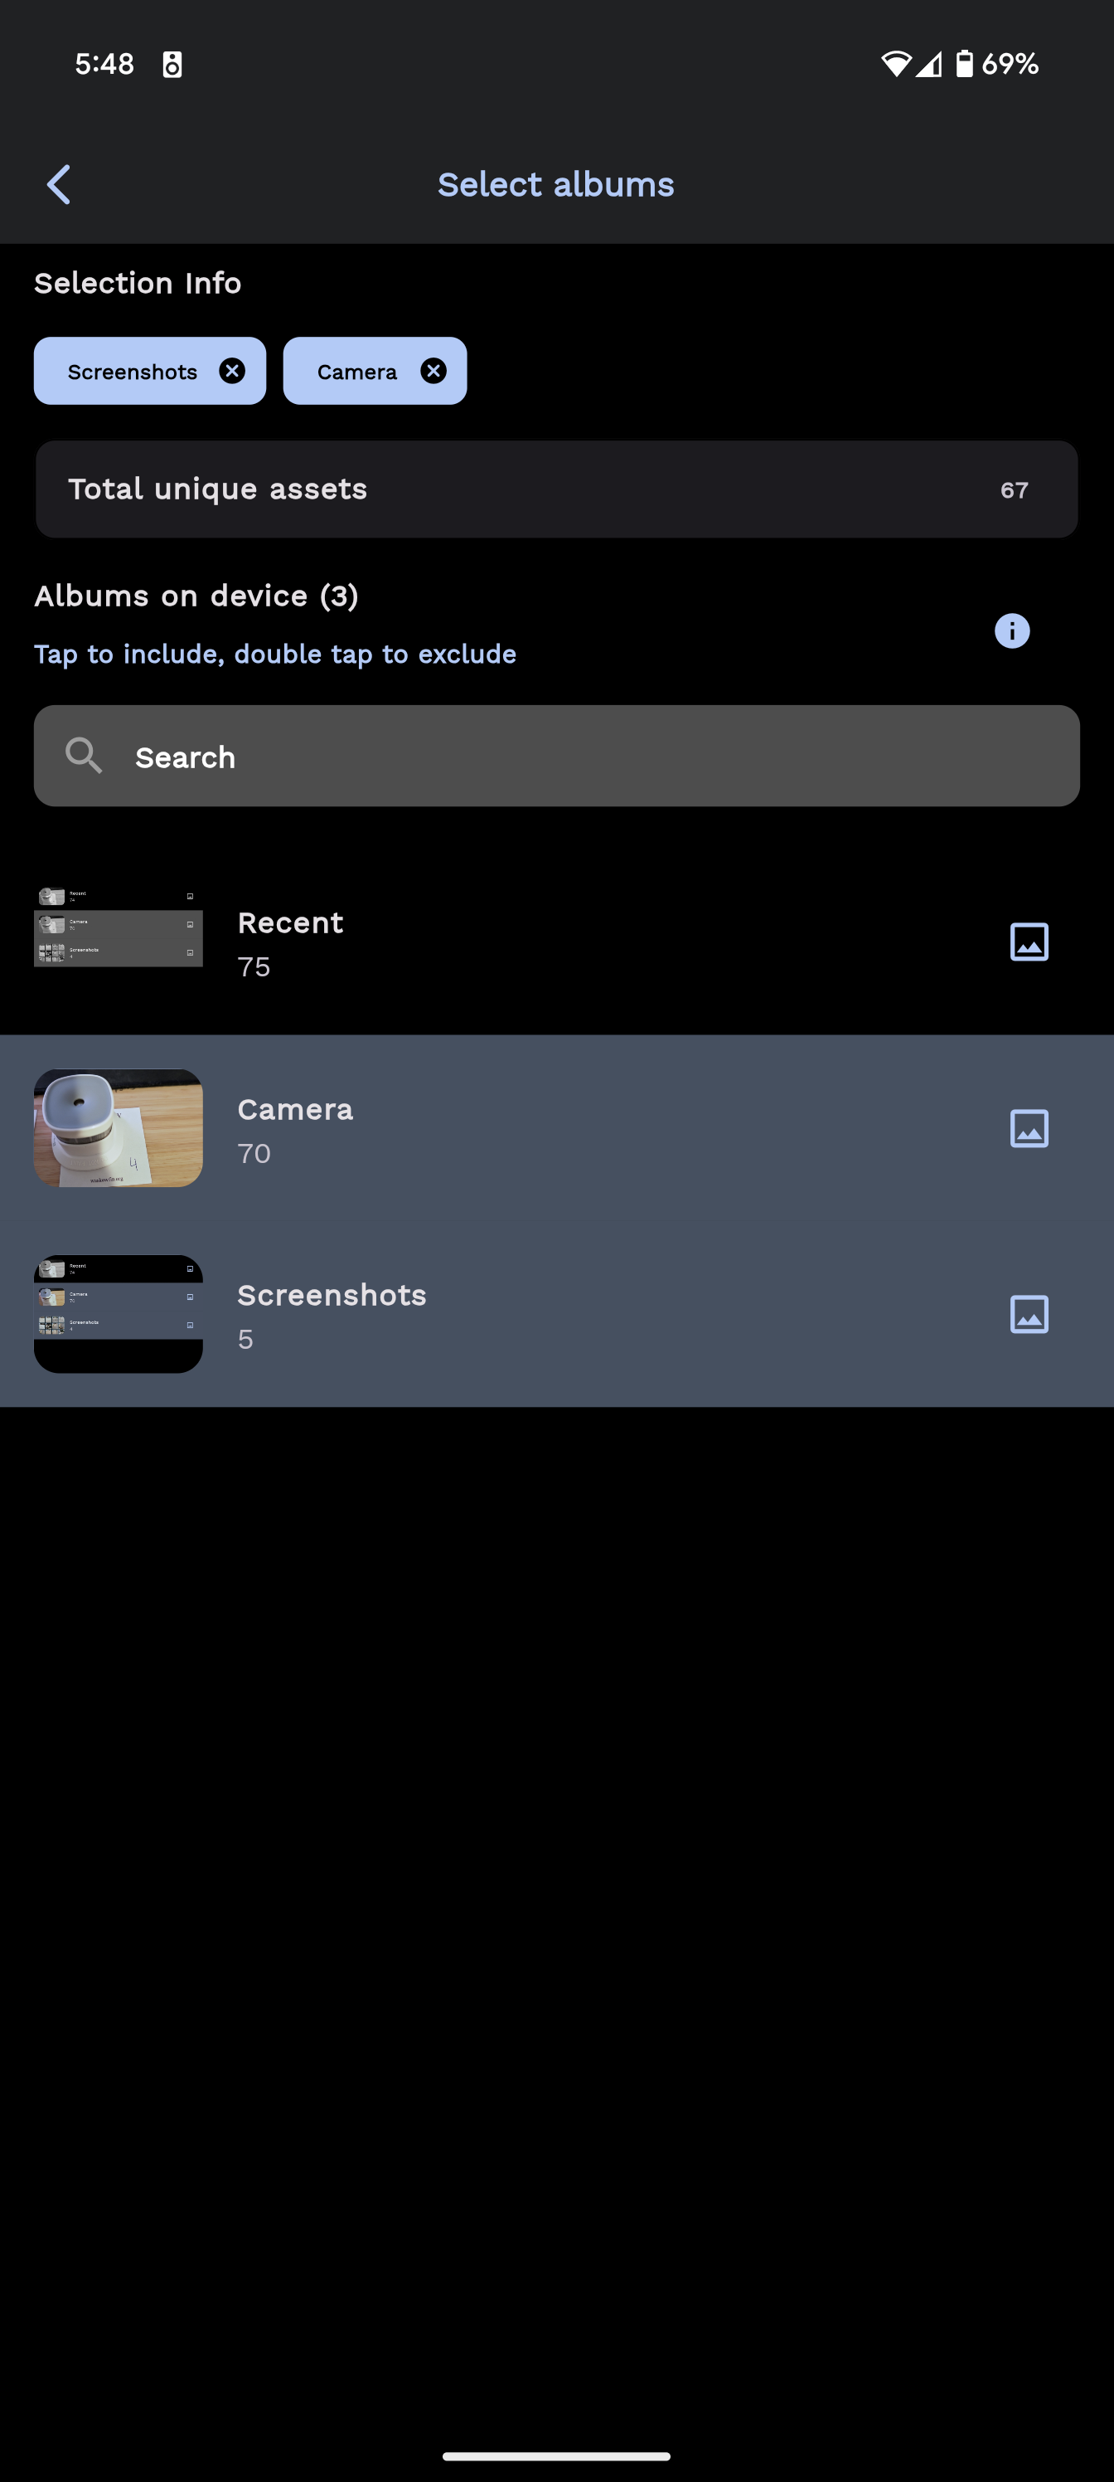Tap the Wi-Fi status icon
1114x2482 pixels.
[895, 64]
